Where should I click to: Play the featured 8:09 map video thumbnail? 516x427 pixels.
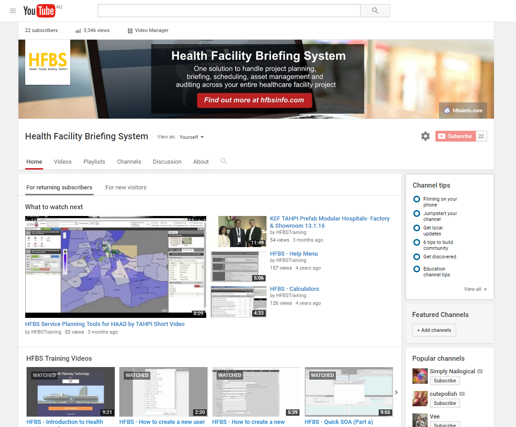pyautogui.click(x=116, y=267)
